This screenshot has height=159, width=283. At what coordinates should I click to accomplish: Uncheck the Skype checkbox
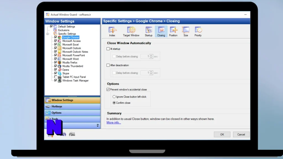click(x=56, y=73)
